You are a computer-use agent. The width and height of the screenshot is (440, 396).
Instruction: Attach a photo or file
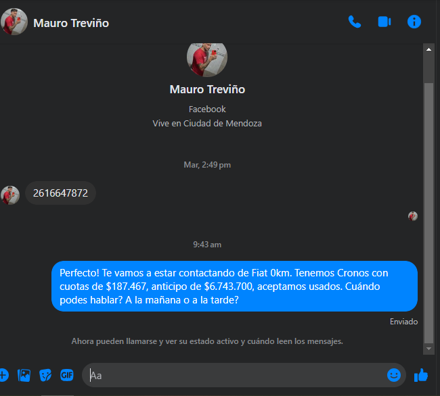coord(24,375)
